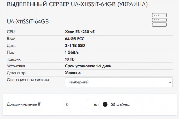179x119 pixels.
Task: Click the info icon beside additional IP price
Action: [x=105, y=104]
